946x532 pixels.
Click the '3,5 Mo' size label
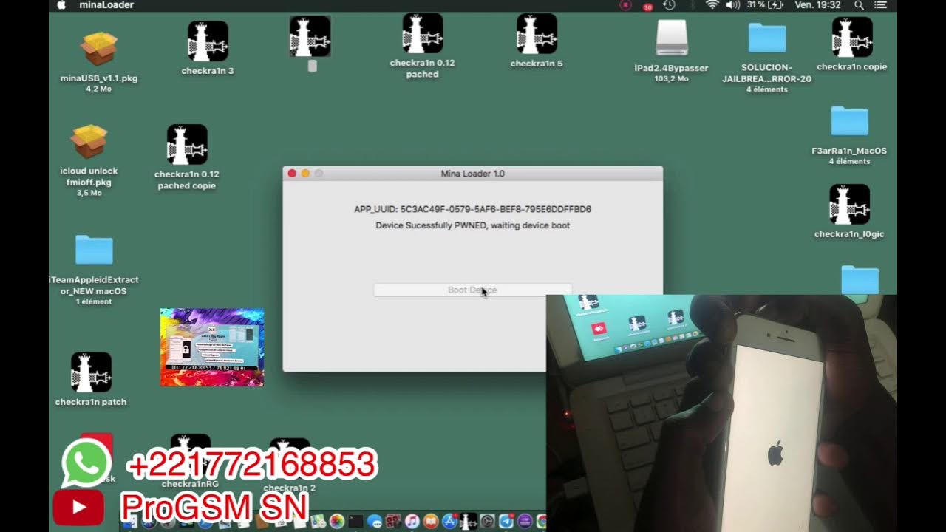point(89,193)
